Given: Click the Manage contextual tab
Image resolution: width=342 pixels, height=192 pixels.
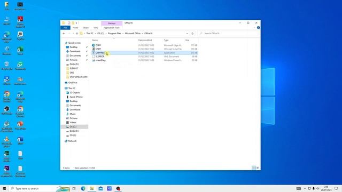Looking at the screenshot, I should 112,23.
